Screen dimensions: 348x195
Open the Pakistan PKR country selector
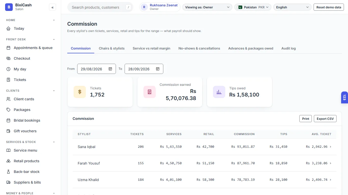click(x=253, y=7)
